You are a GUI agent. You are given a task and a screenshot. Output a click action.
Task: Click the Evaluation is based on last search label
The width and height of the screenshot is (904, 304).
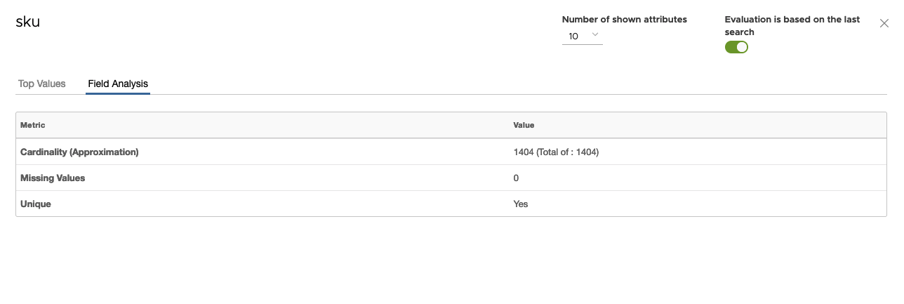(x=792, y=25)
